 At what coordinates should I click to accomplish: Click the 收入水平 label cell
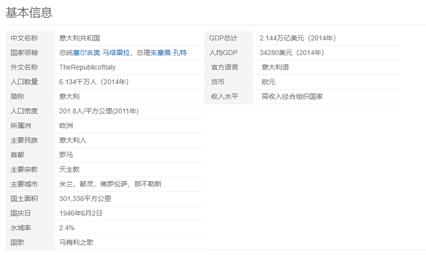pyautogui.click(x=229, y=96)
